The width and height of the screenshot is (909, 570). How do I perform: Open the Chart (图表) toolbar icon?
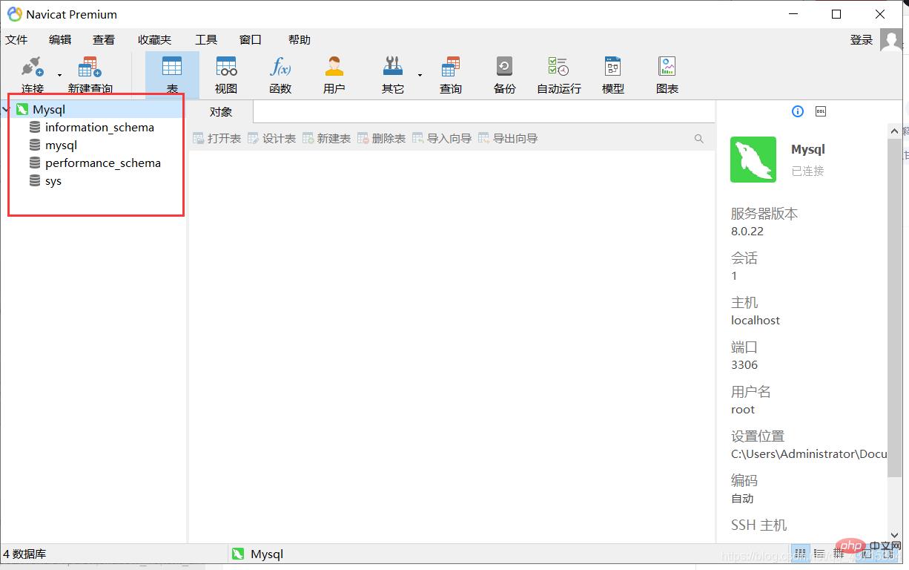coord(667,68)
